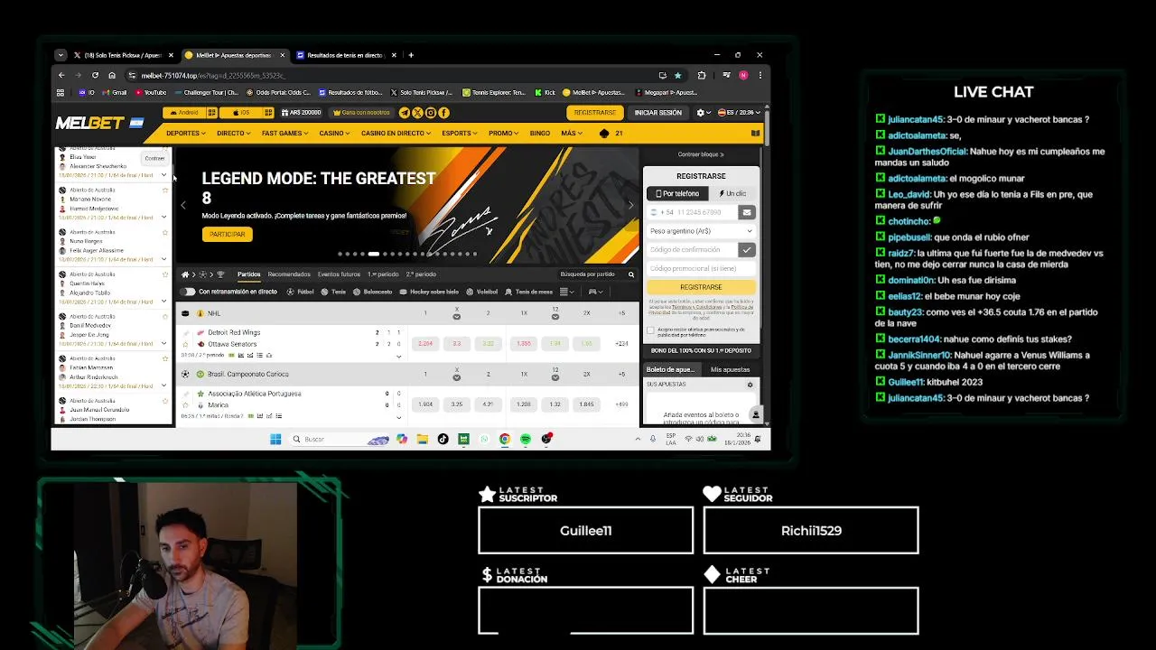Viewport: 1156px width, 650px height.
Task: Confirm code with checkmark button
Action: tap(746, 249)
